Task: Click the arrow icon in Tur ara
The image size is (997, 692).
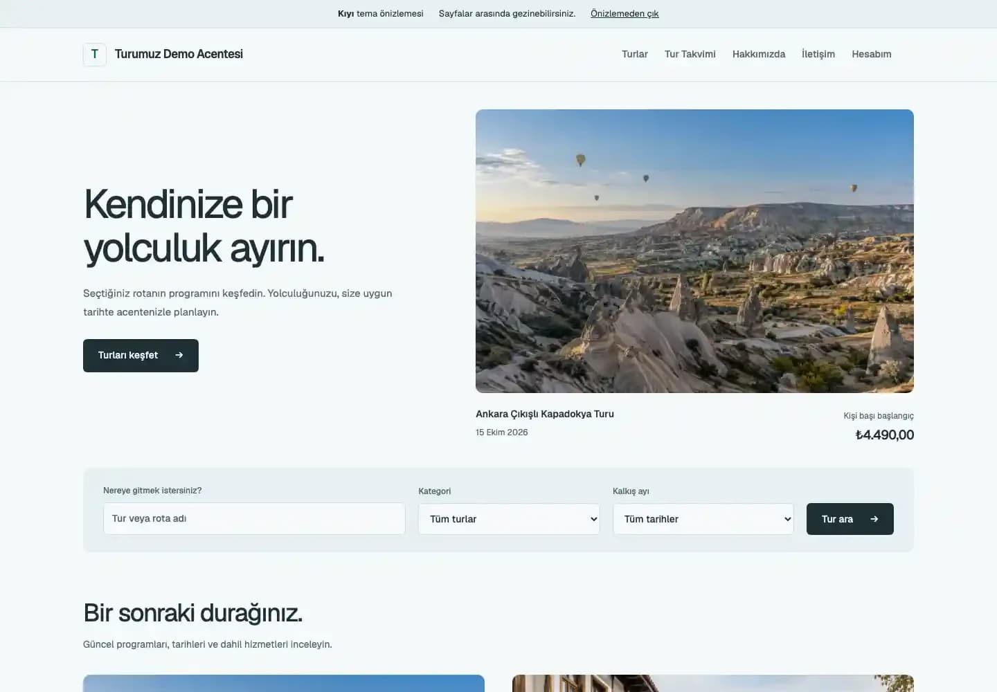Action: 874,519
